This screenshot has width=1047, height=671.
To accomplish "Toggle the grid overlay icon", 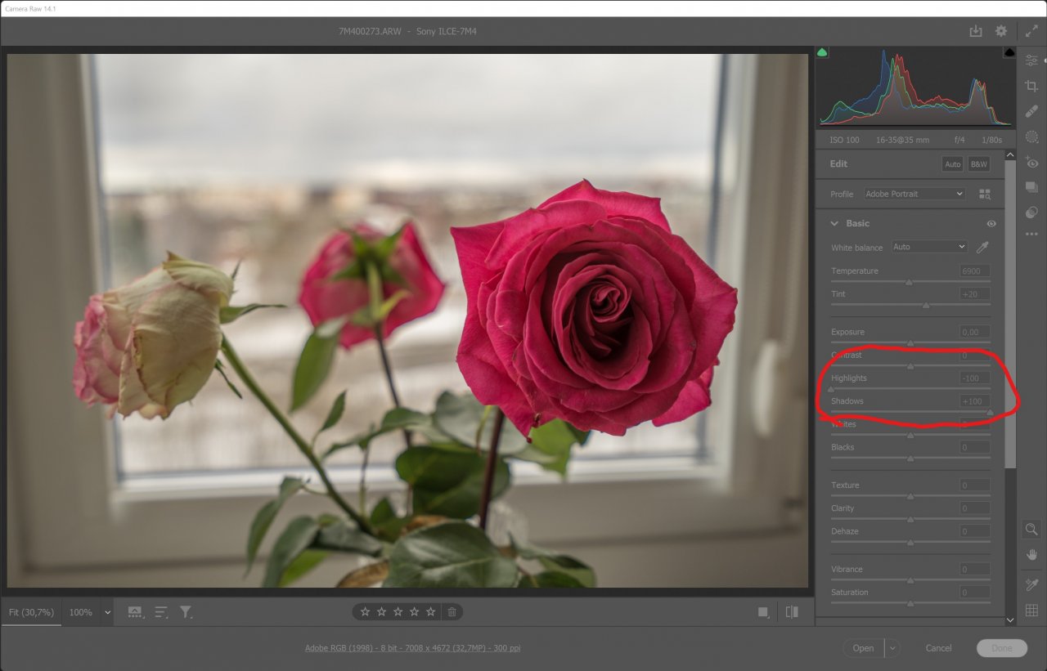I will pos(1031,611).
